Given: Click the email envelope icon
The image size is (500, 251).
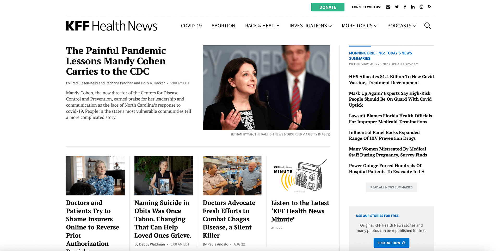Looking at the screenshot, I should [x=388, y=7].
